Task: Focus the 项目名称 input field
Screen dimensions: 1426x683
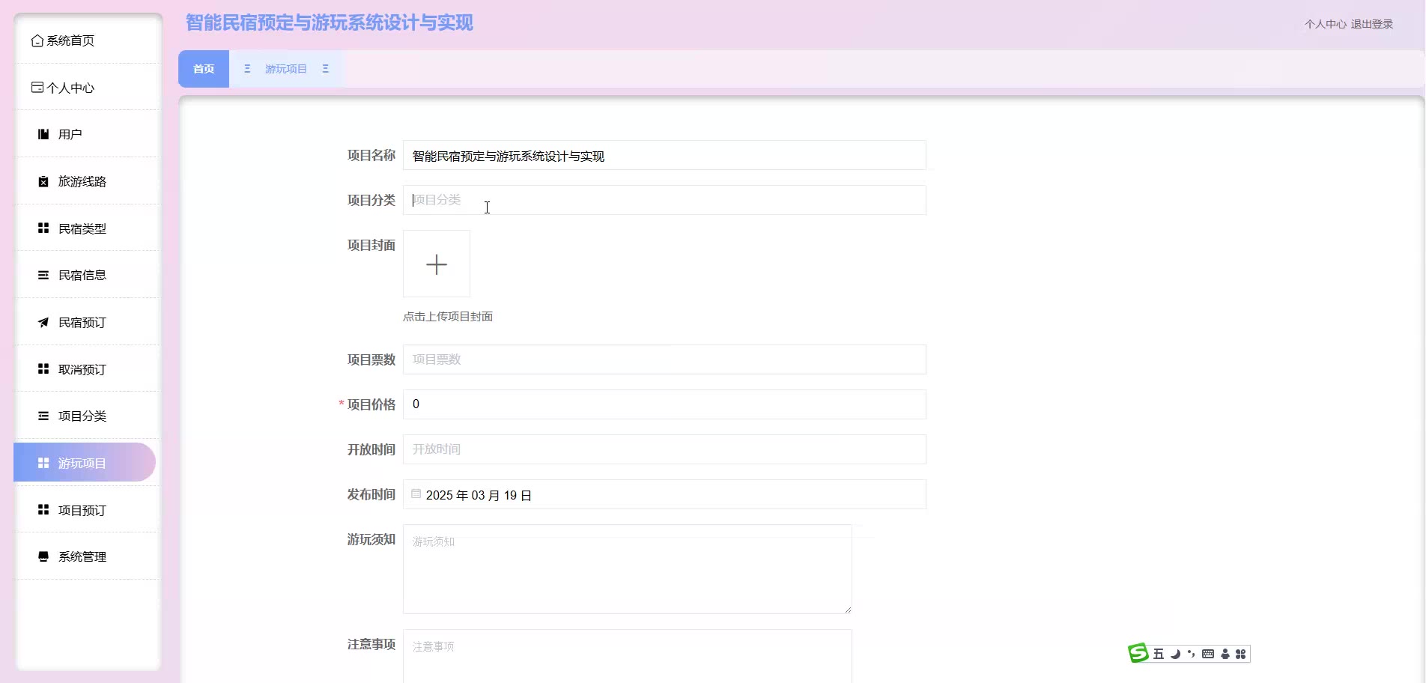Action: (x=664, y=155)
